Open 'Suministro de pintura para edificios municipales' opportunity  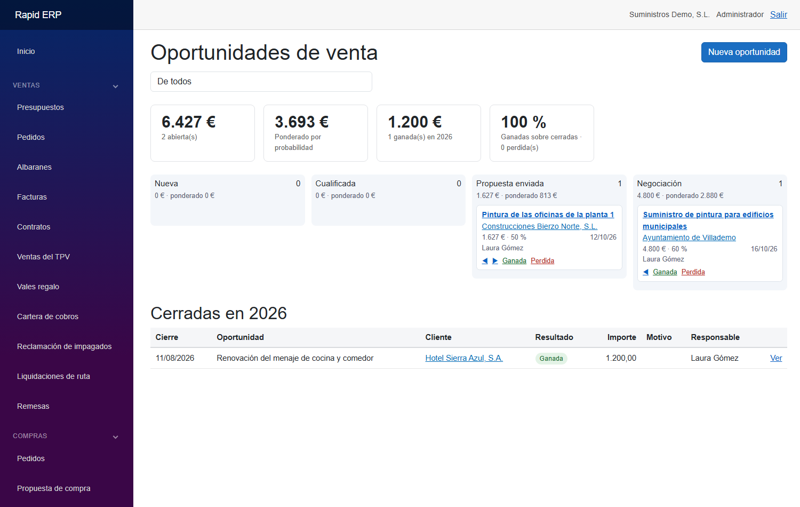pos(708,220)
